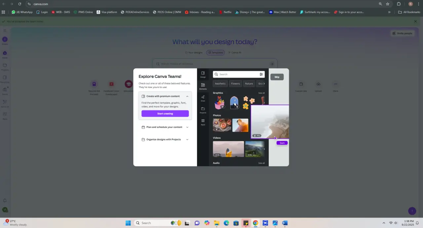423x228 pixels.
Task: Click the help question mark button
Action: pos(412,211)
